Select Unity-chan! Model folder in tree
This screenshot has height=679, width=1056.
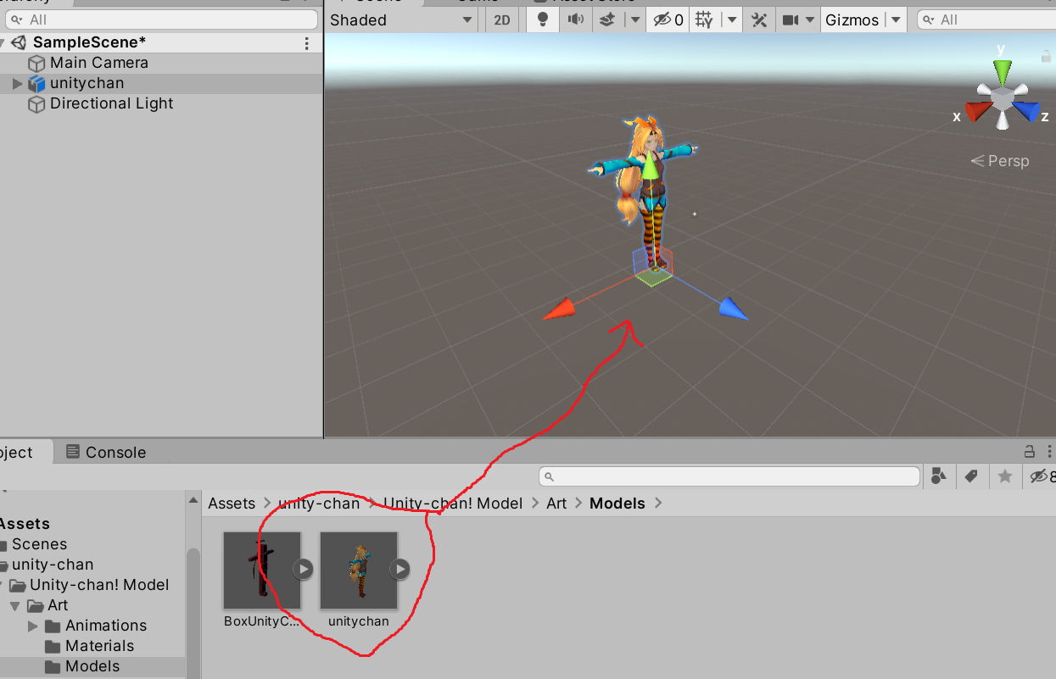[x=99, y=585]
